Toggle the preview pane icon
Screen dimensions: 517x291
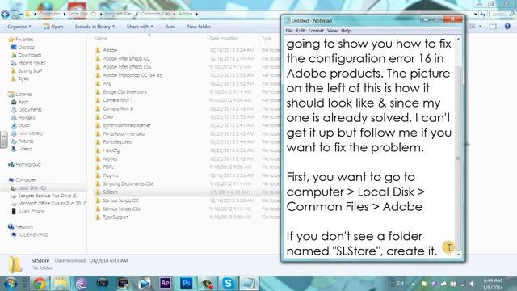click(x=493, y=27)
